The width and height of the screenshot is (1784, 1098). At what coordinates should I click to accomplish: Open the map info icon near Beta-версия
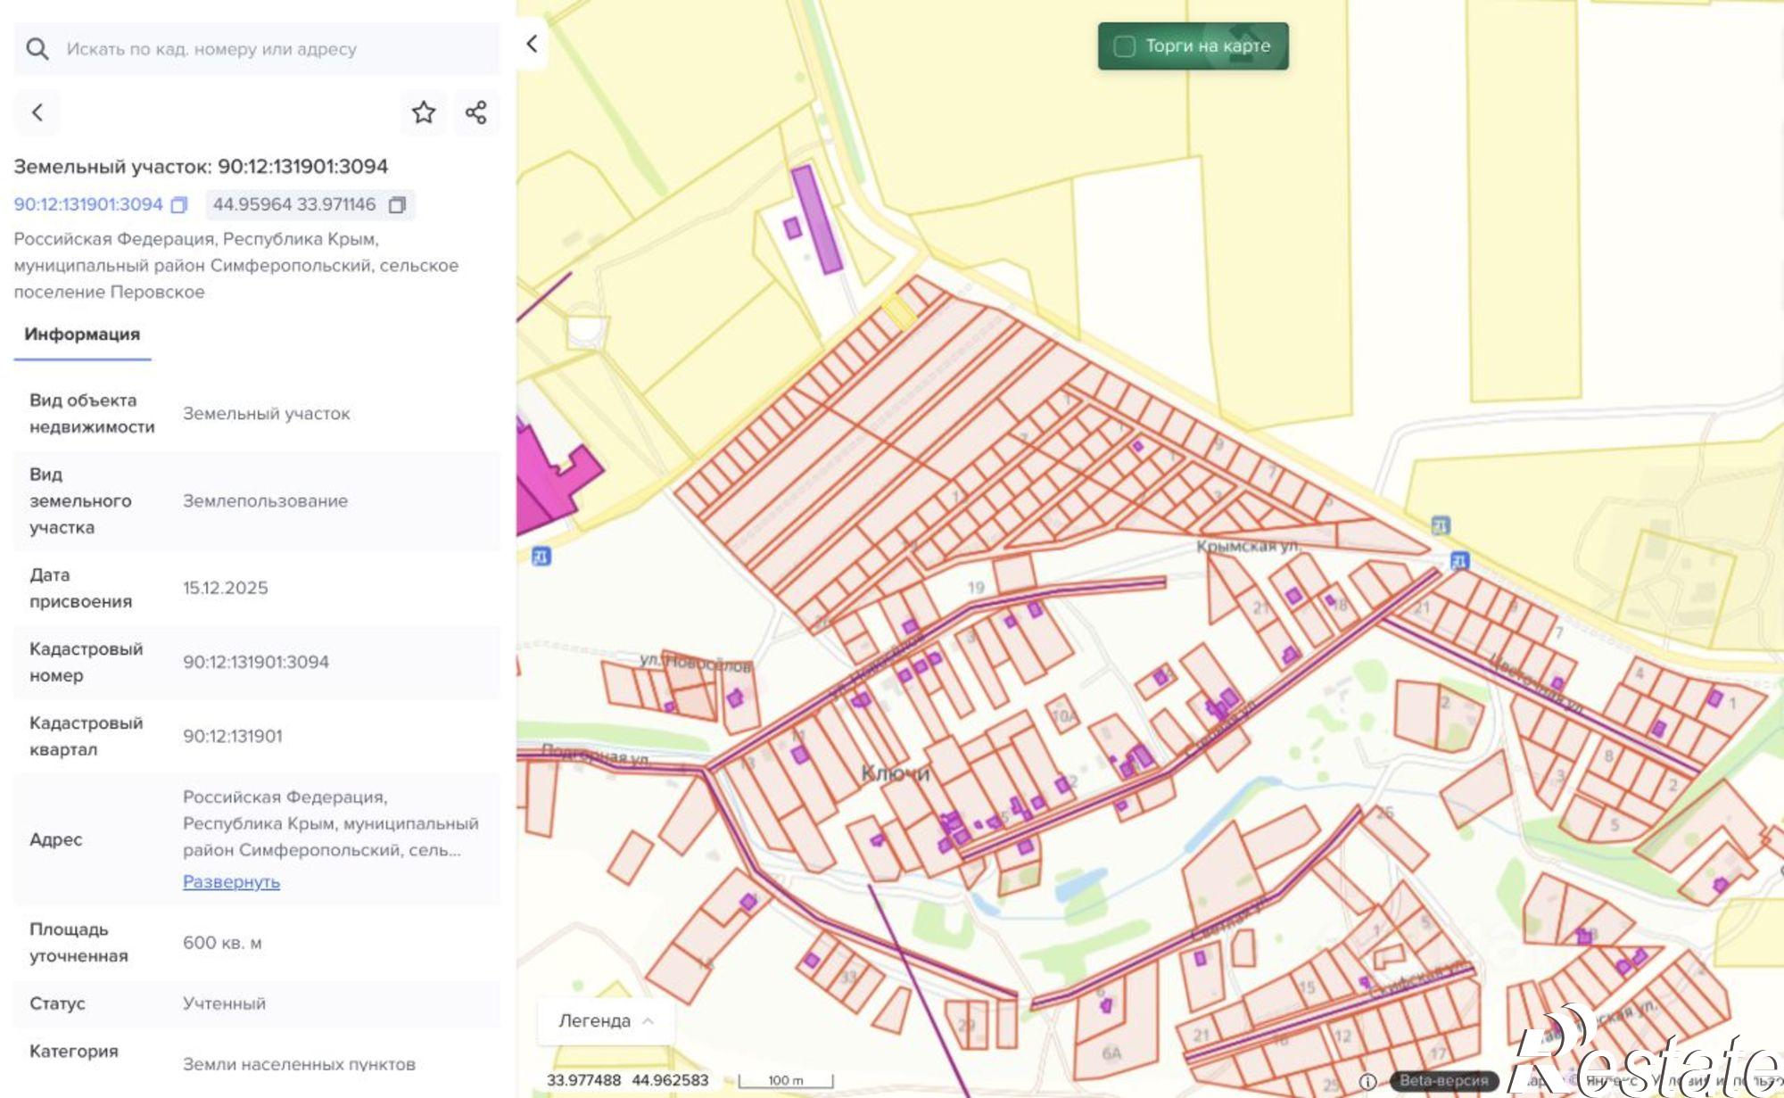1367,1081
